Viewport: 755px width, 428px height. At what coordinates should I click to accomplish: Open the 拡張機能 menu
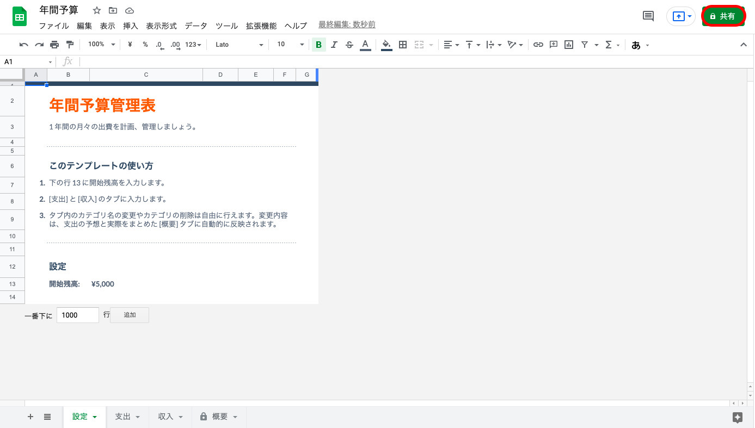[x=261, y=26]
